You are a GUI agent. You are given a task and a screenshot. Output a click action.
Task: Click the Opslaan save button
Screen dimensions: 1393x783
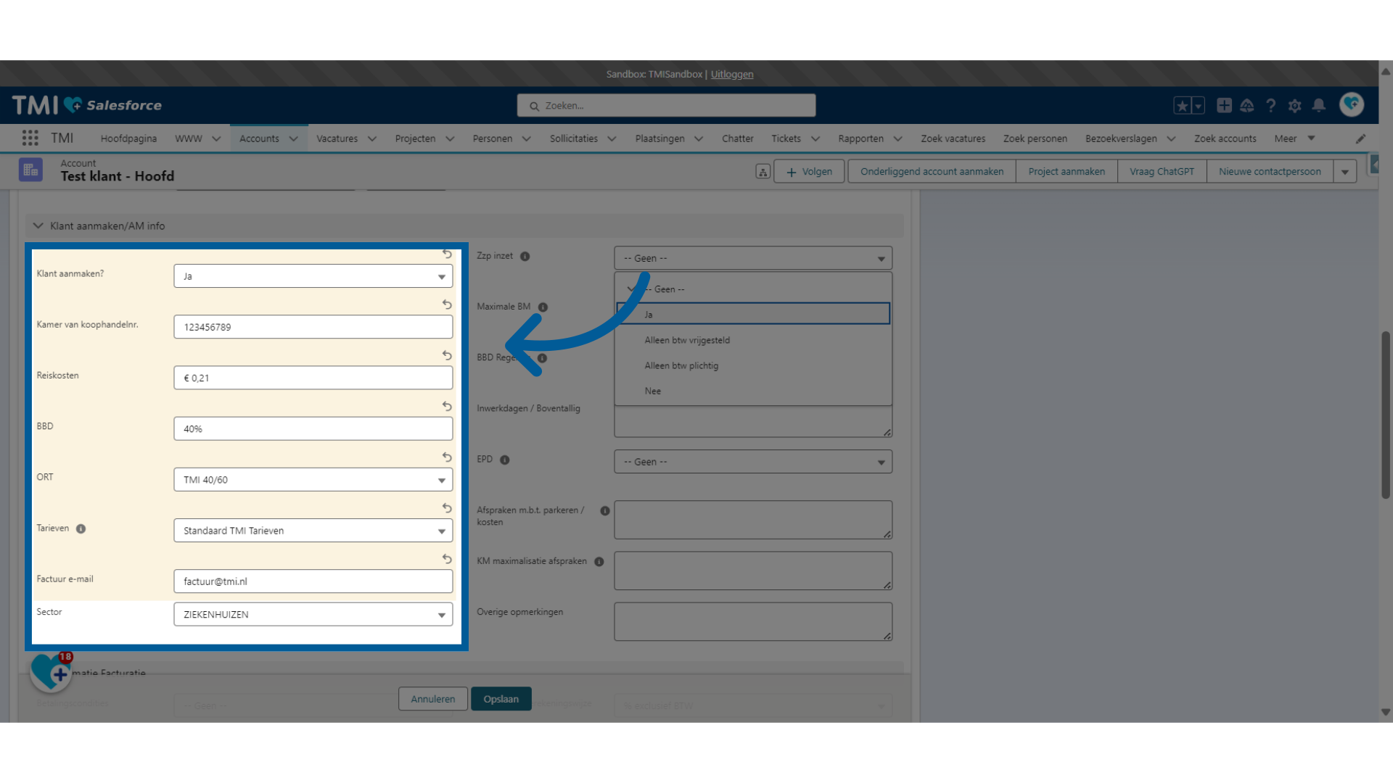tap(501, 698)
